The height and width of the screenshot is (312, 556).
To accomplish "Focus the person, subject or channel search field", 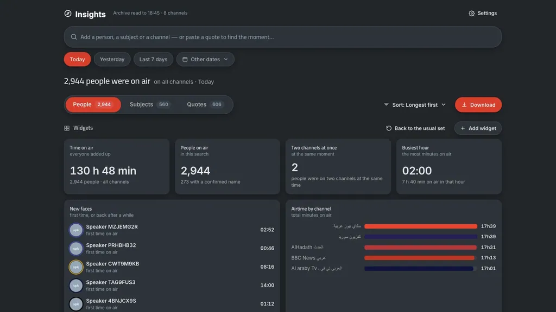I will (x=282, y=37).
